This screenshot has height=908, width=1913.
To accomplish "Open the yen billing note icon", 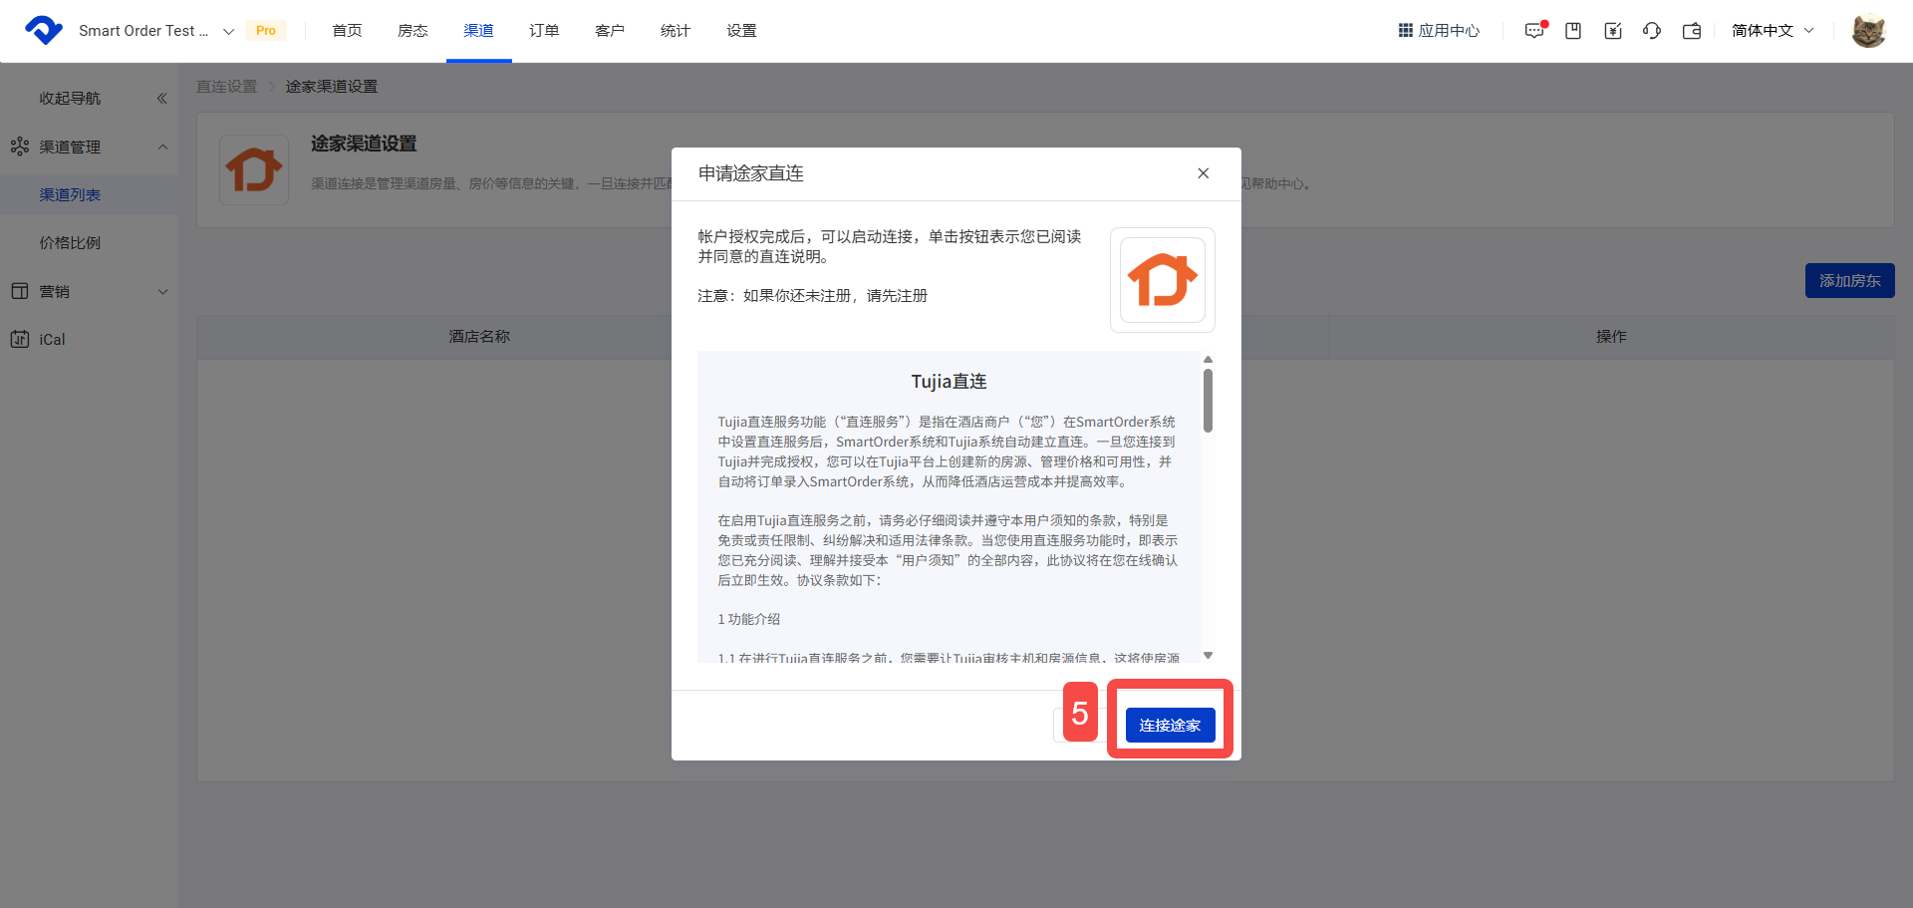I will (x=1613, y=31).
